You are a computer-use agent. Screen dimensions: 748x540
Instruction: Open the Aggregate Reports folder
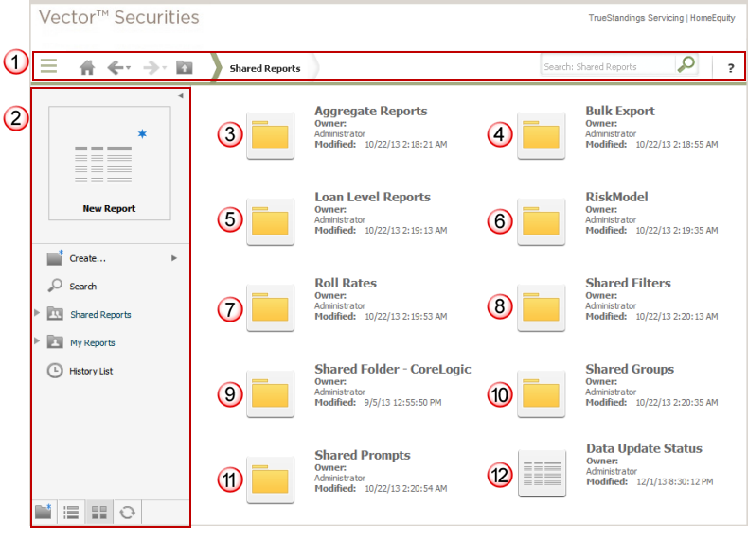point(270,136)
